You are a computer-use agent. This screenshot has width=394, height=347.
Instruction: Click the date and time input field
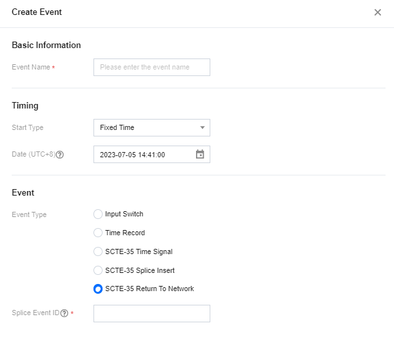143,155
